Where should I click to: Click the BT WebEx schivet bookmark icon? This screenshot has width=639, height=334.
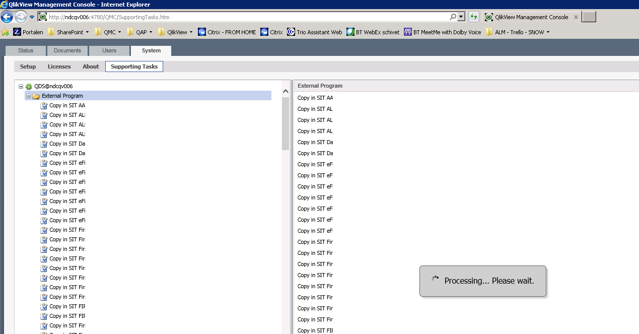(x=350, y=32)
